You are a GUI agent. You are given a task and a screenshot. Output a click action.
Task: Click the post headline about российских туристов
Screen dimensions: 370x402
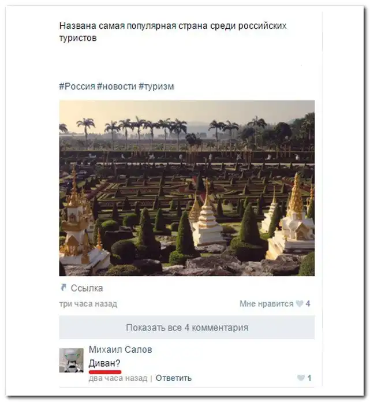[173, 32]
